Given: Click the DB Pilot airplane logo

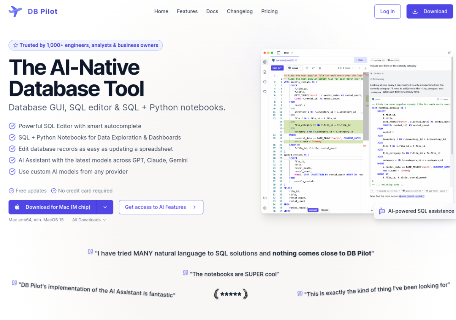Looking at the screenshot, I should [x=15, y=11].
